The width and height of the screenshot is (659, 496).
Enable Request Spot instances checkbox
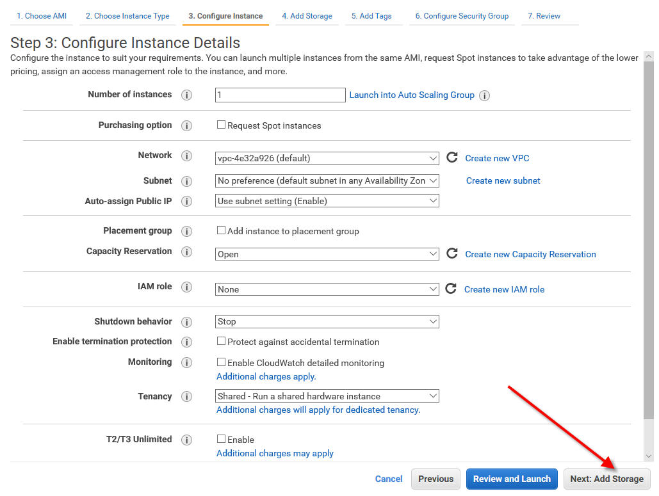tap(221, 125)
